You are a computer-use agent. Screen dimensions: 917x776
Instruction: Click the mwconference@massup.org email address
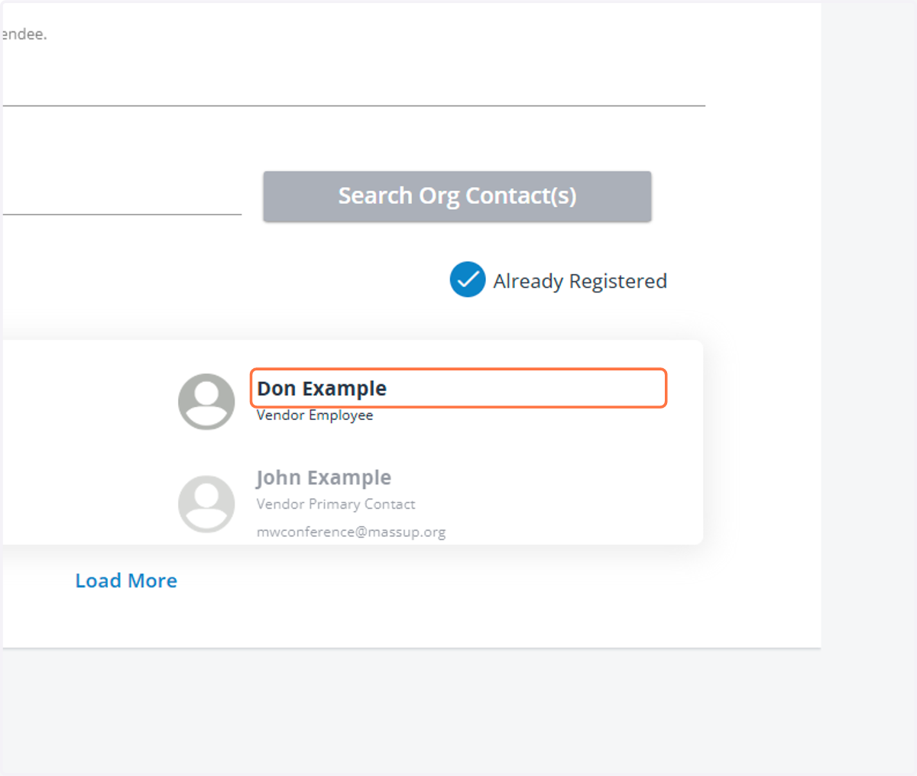click(x=351, y=532)
